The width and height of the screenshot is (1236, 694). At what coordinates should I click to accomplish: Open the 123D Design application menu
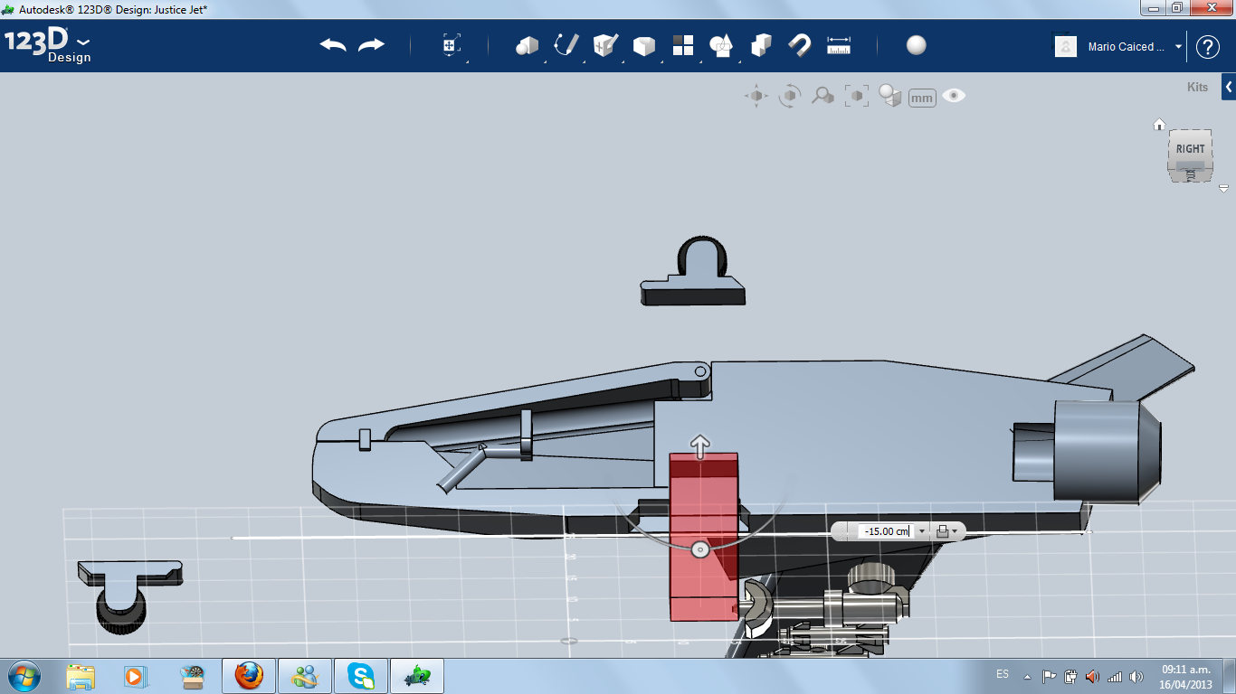coord(48,45)
